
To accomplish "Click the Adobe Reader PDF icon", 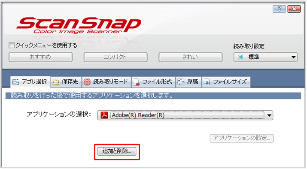I will click(104, 115).
